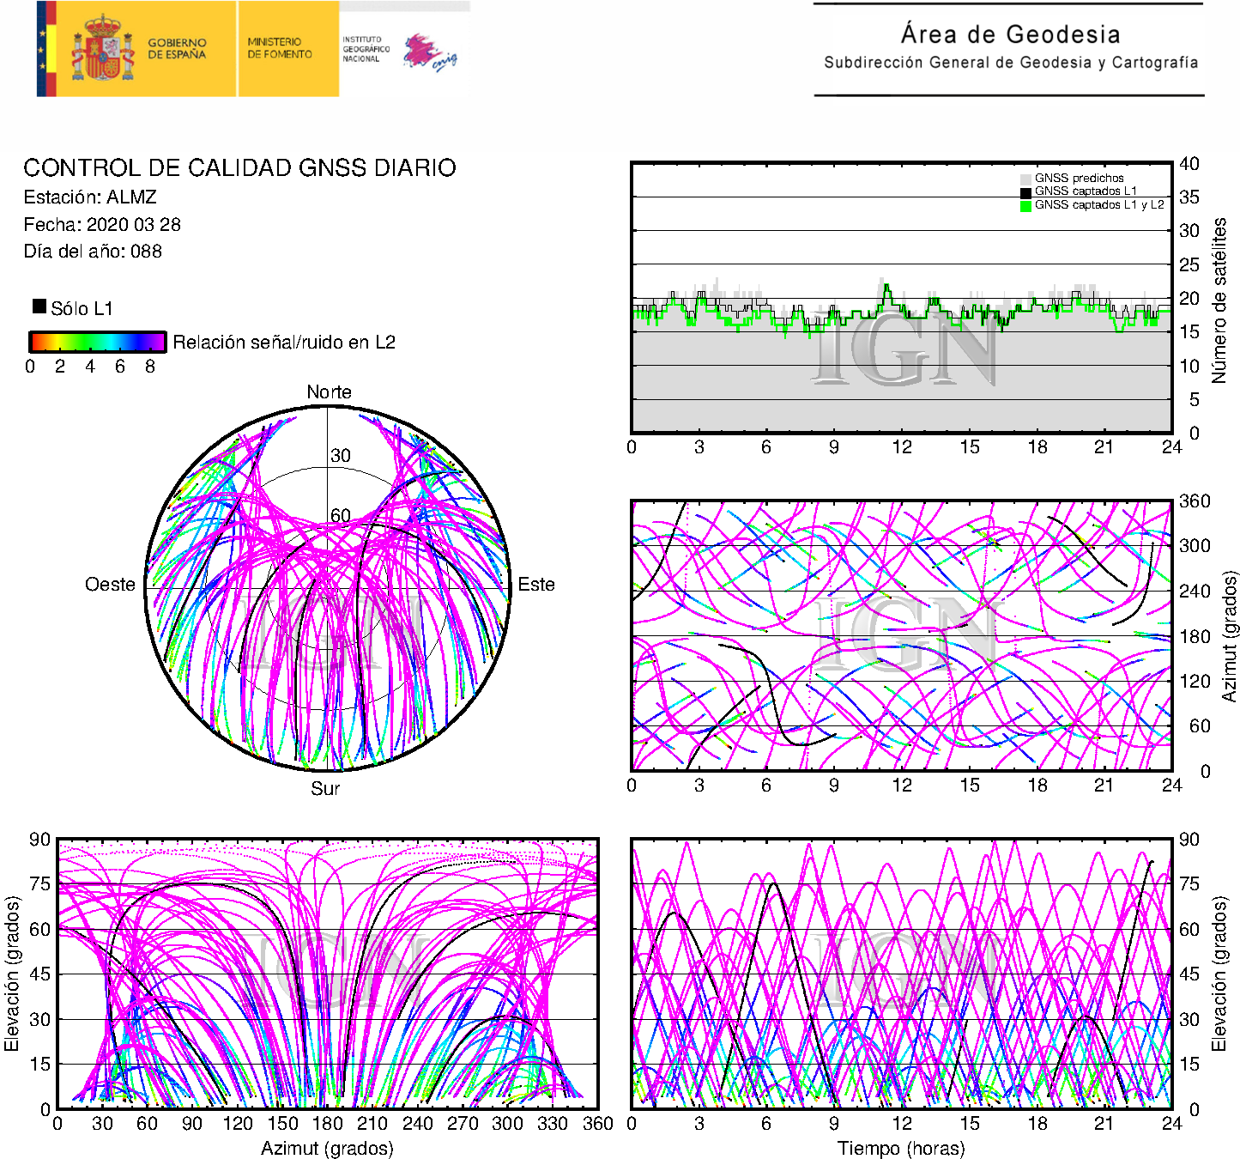This screenshot has height=1159, width=1240.
Task: Click the Fecha: 2020 03 28 line
Action: (x=102, y=225)
